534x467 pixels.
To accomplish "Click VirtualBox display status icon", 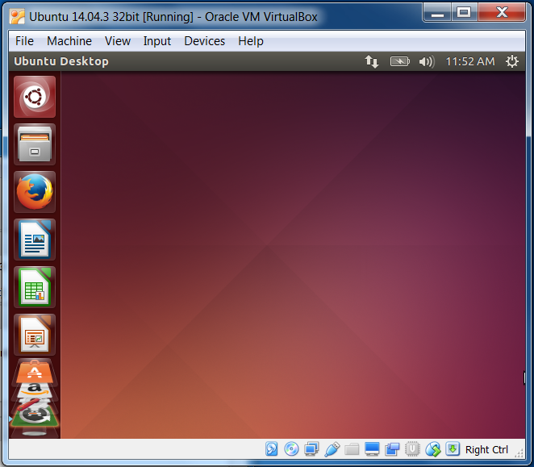I will [x=372, y=449].
